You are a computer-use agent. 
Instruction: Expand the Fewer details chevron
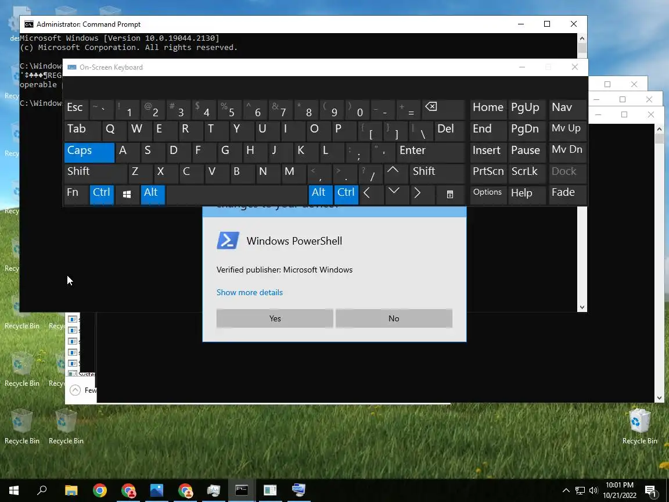point(75,390)
